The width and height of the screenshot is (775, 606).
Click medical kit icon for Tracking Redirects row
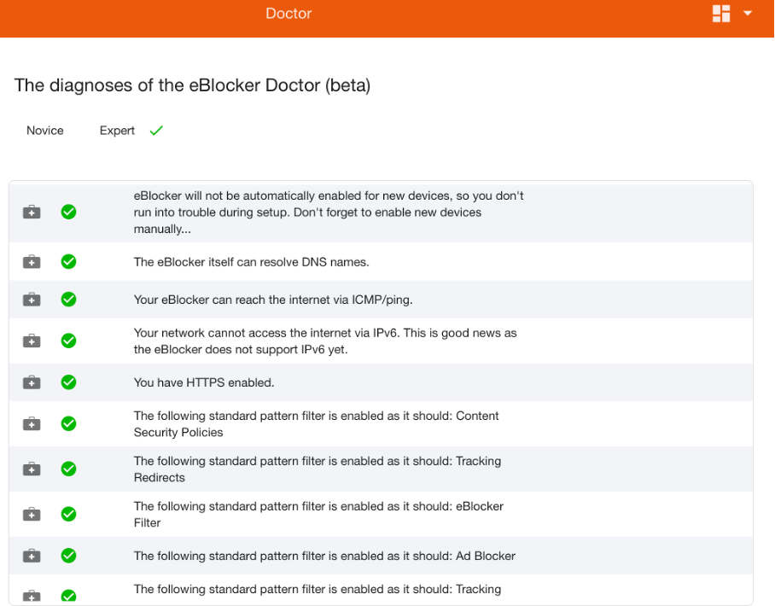click(32, 469)
